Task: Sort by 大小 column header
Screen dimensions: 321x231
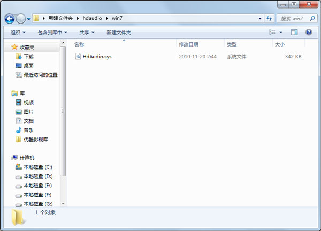Action: click(x=280, y=44)
